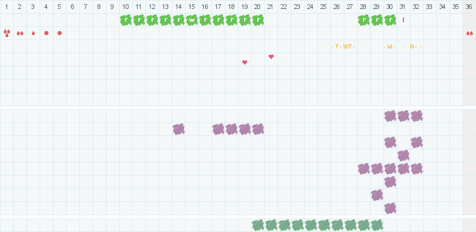Click the two-drop flow icon on day 2
476x232 pixels.
(x=20, y=34)
